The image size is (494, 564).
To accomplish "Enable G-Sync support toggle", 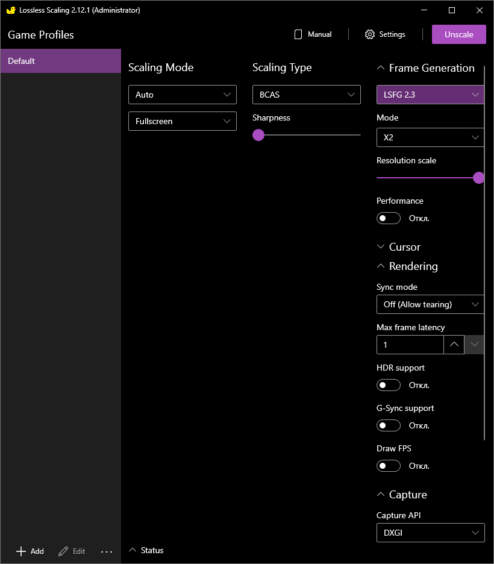I will 389,425.
